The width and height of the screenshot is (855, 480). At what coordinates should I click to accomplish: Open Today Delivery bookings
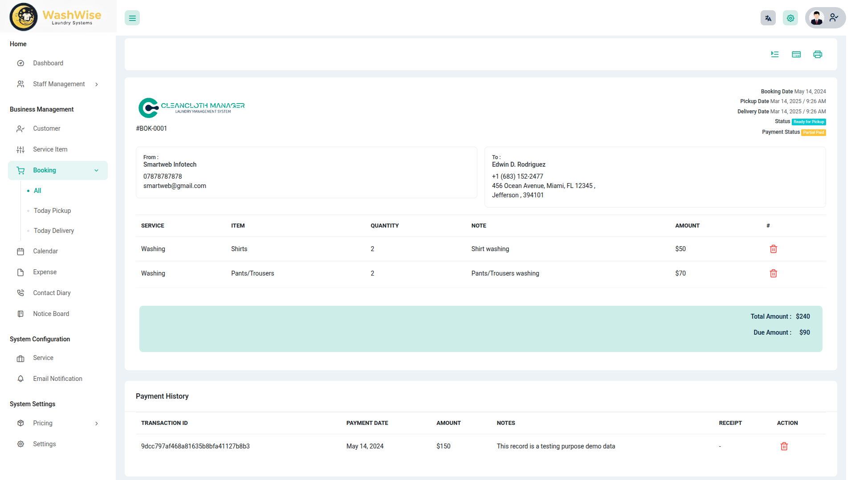click(x=54, y=231)
